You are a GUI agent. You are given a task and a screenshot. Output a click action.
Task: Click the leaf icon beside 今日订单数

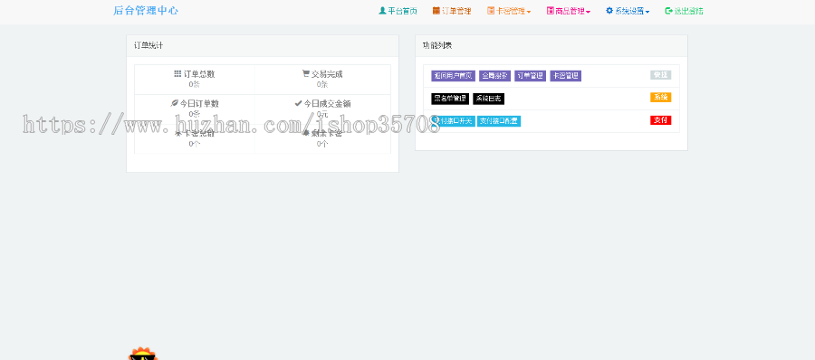(x=174, y=103)
